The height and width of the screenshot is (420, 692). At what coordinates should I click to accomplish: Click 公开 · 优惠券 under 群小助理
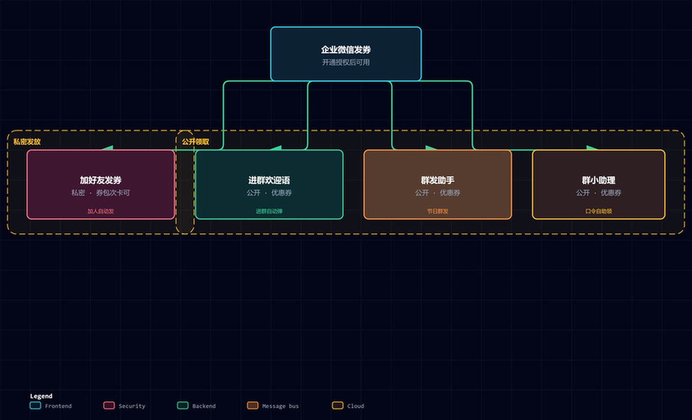(598, 193)
